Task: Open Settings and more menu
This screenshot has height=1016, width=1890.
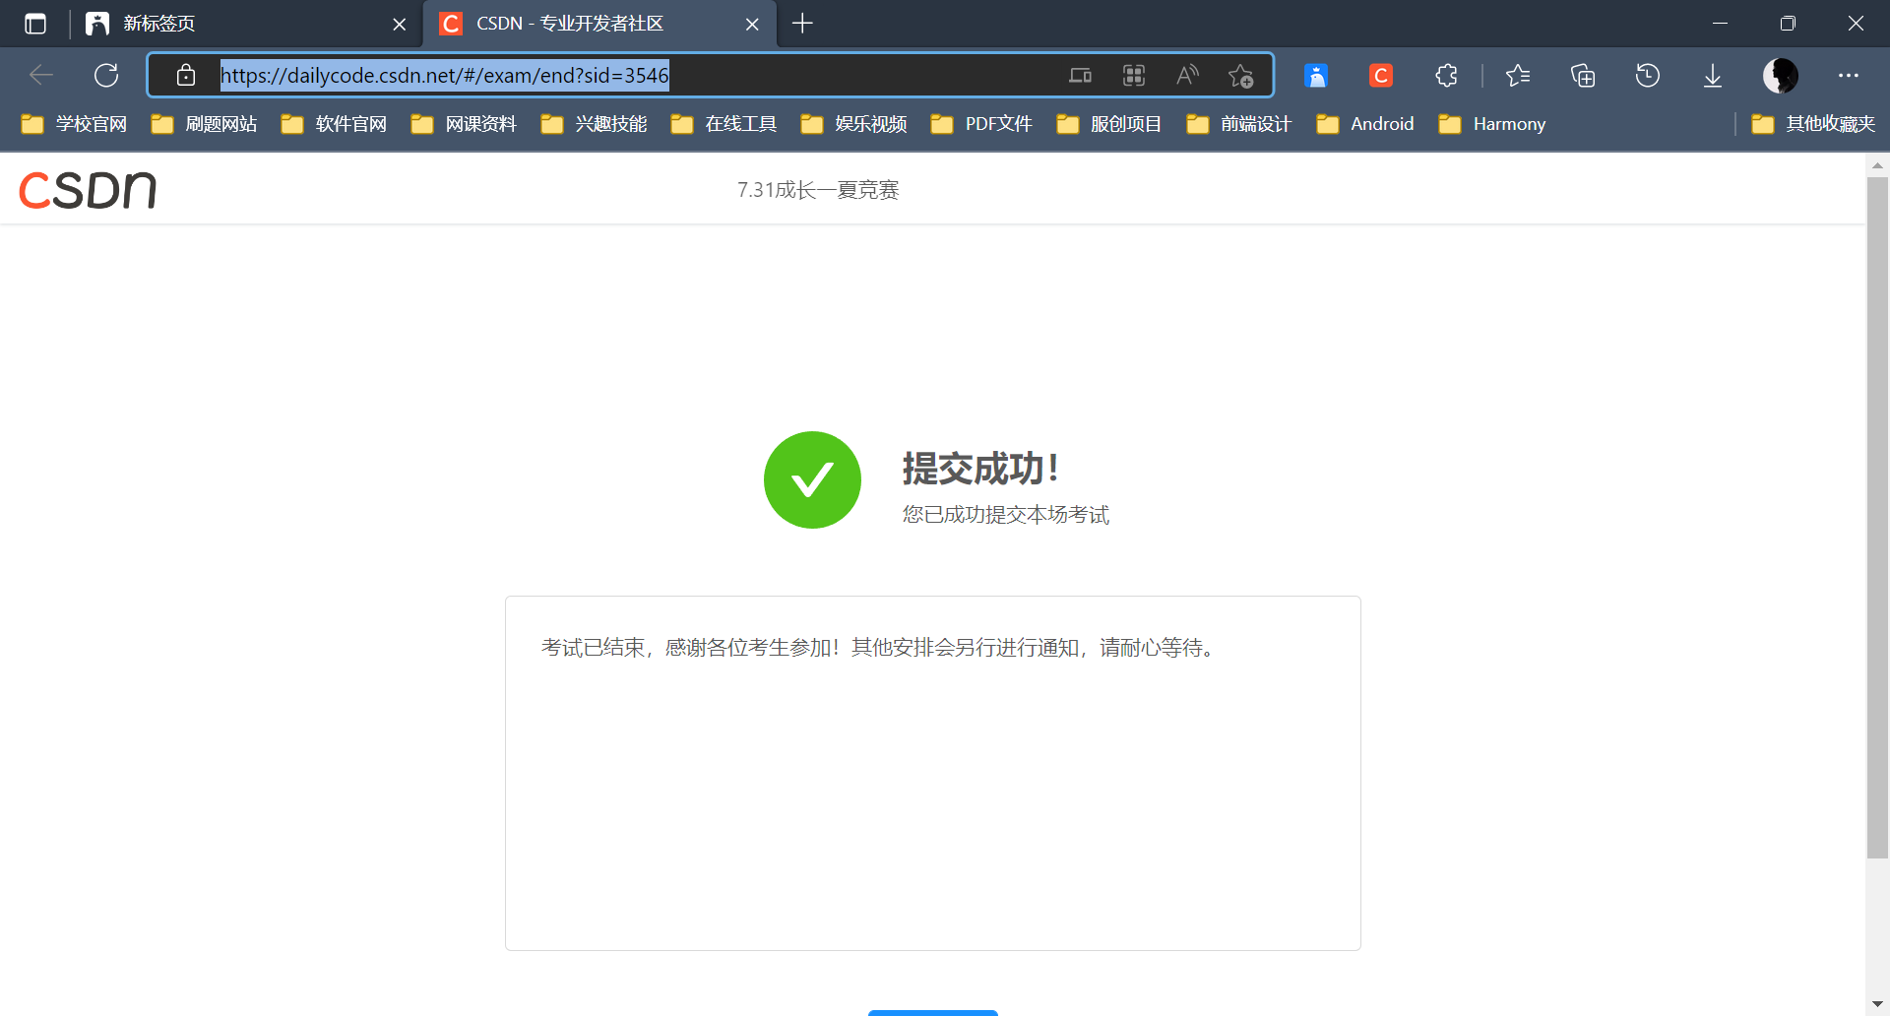Action: coord(1849,75)
